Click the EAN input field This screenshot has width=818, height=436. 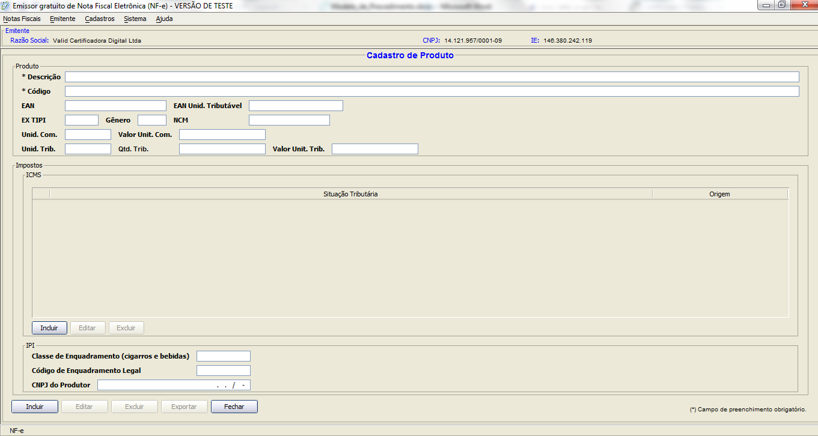coord(115,106)
